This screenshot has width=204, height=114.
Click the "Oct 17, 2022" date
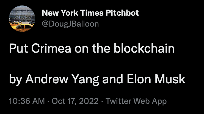tap(75, 101)
